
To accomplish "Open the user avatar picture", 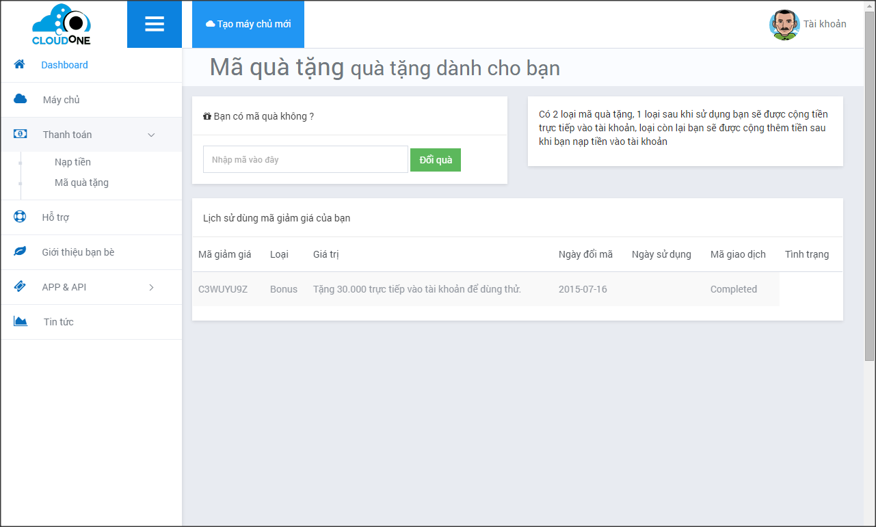I will point(784,25).
